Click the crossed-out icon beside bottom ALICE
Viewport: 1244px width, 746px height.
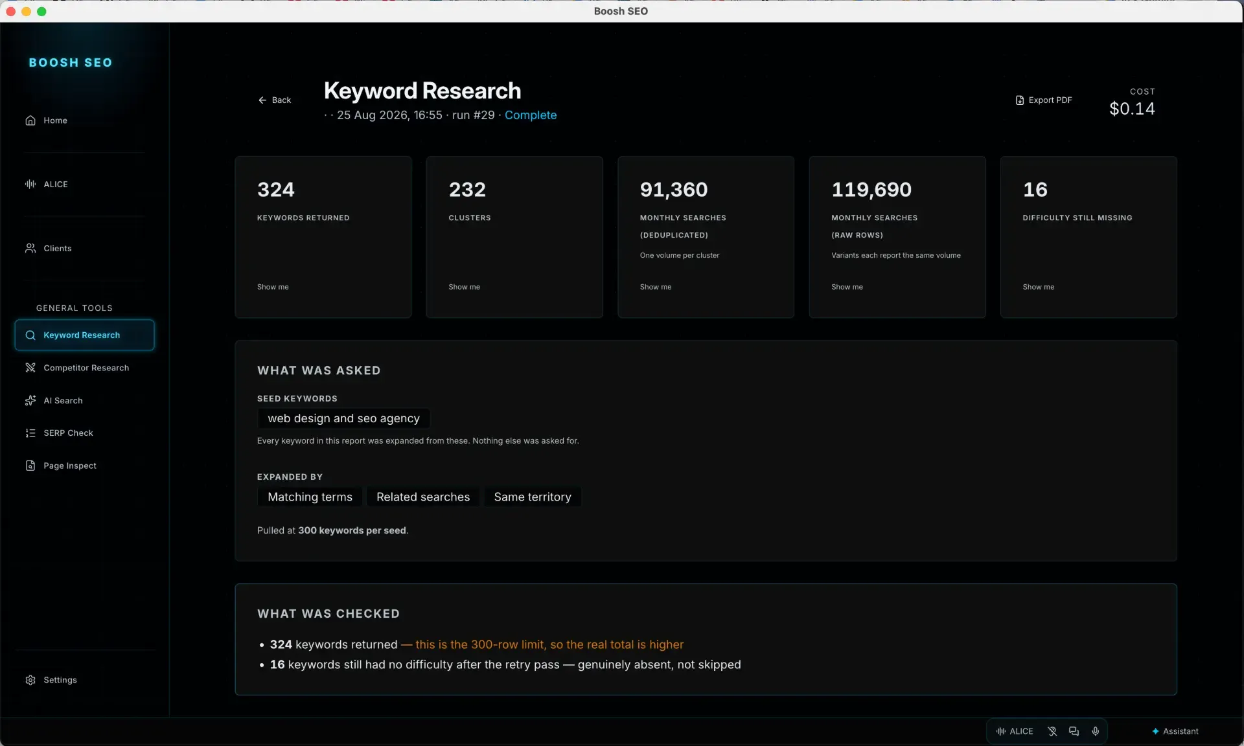[1052, 731]
